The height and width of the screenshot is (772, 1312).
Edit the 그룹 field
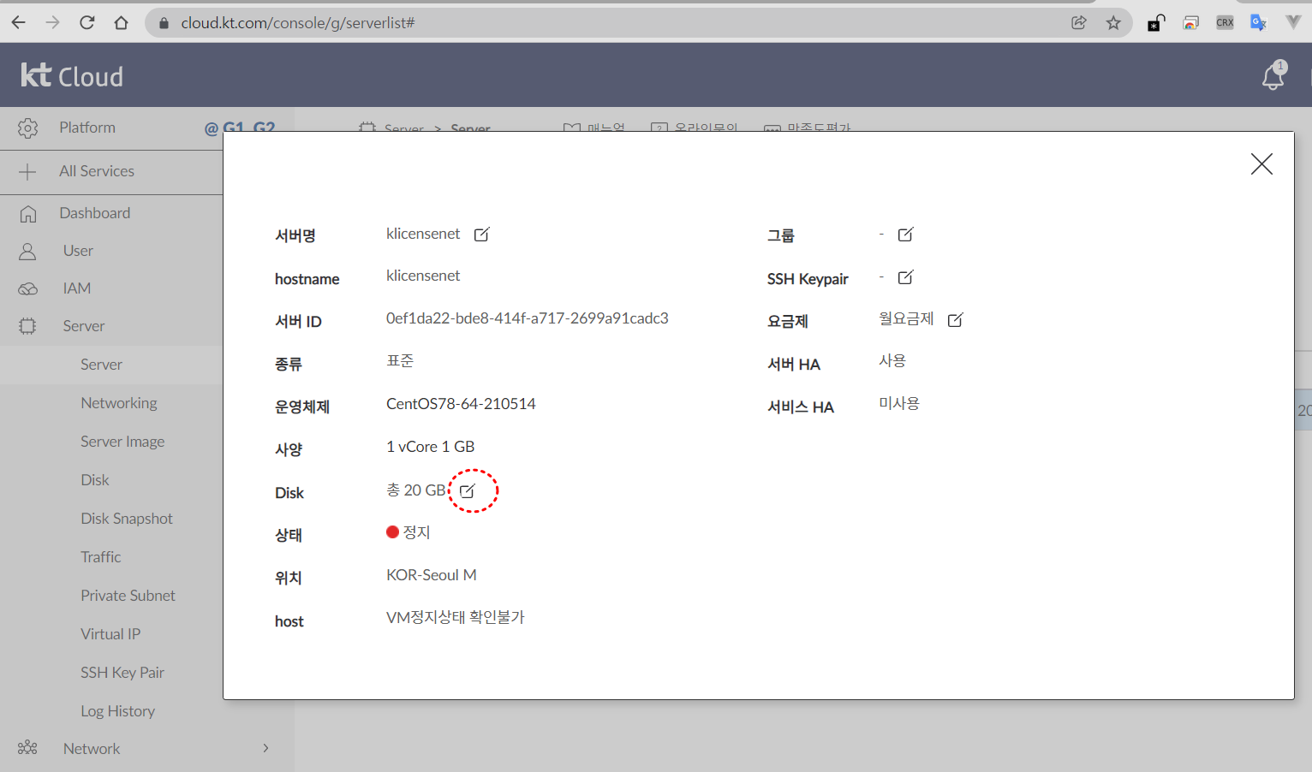point(905,235)
